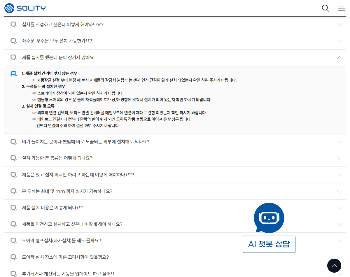
Task: Expand chevron for 설치 가능한 문 종류 question
Action: [340, 158]
